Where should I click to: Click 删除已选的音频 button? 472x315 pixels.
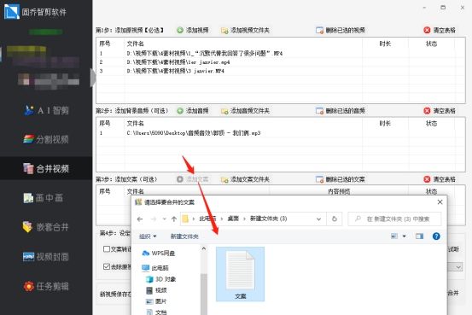point(341,111)
